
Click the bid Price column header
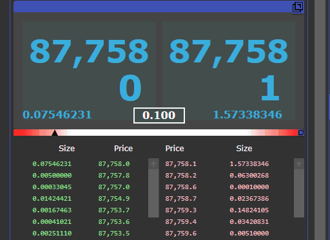coord(123,149)
